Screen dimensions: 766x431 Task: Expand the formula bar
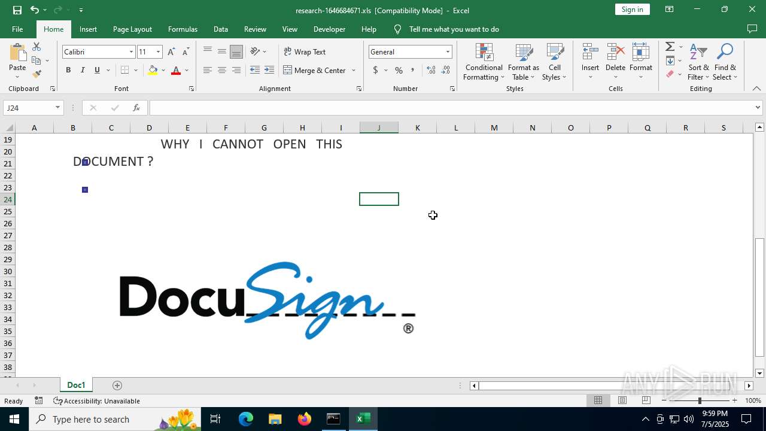click(758, 108)
